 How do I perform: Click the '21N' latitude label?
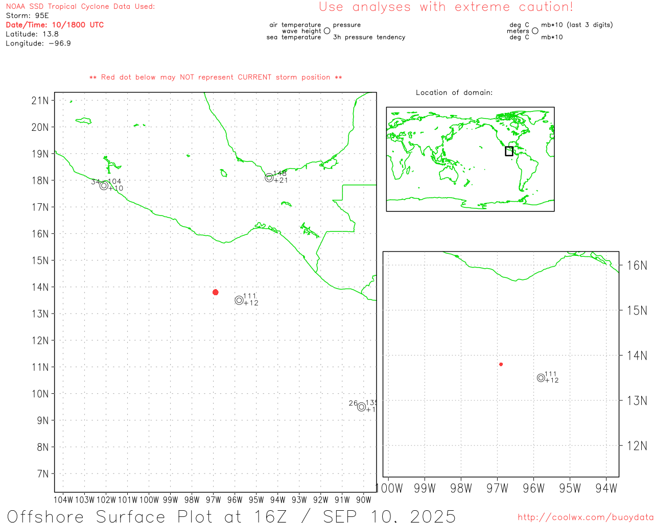(40, 101)
